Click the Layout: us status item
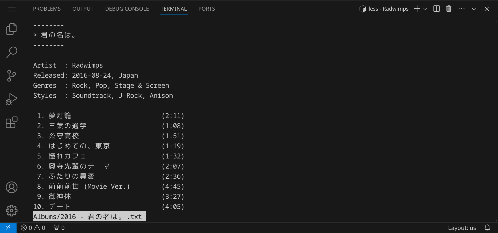The height and width of the screenshot is (233, 498). point(462,228)
